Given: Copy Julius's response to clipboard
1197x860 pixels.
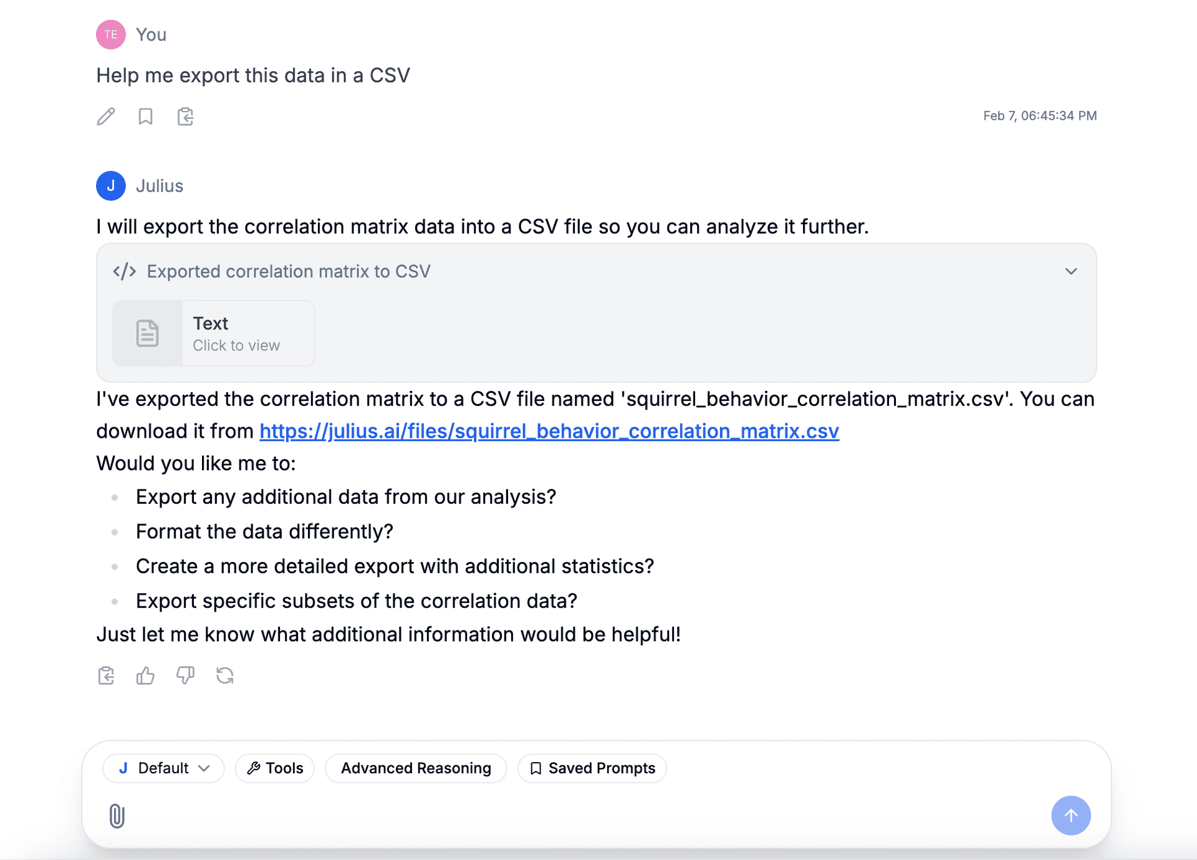Looking at the screenshot, I should click(x=105, y=675).
